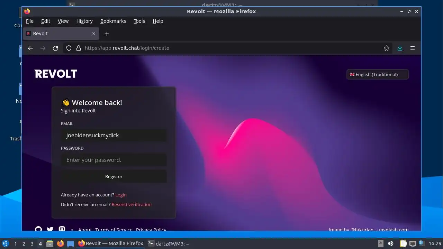
Task: Reload the current Revolt page
Action: (55, 48)
